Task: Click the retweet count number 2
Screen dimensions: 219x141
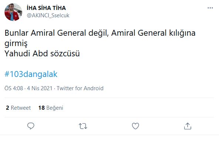Action: point(7,108)
